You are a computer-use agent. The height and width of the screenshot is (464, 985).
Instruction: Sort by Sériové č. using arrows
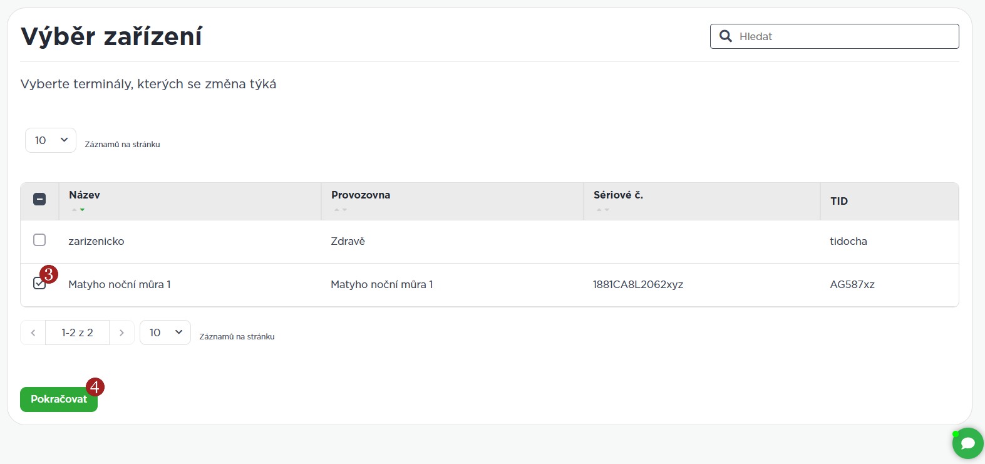[x=602, y=210]
